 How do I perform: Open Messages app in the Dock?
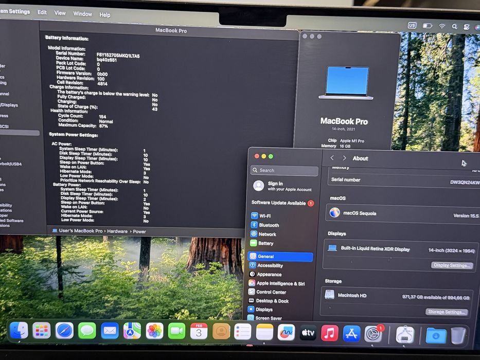(x=87, y=331)
